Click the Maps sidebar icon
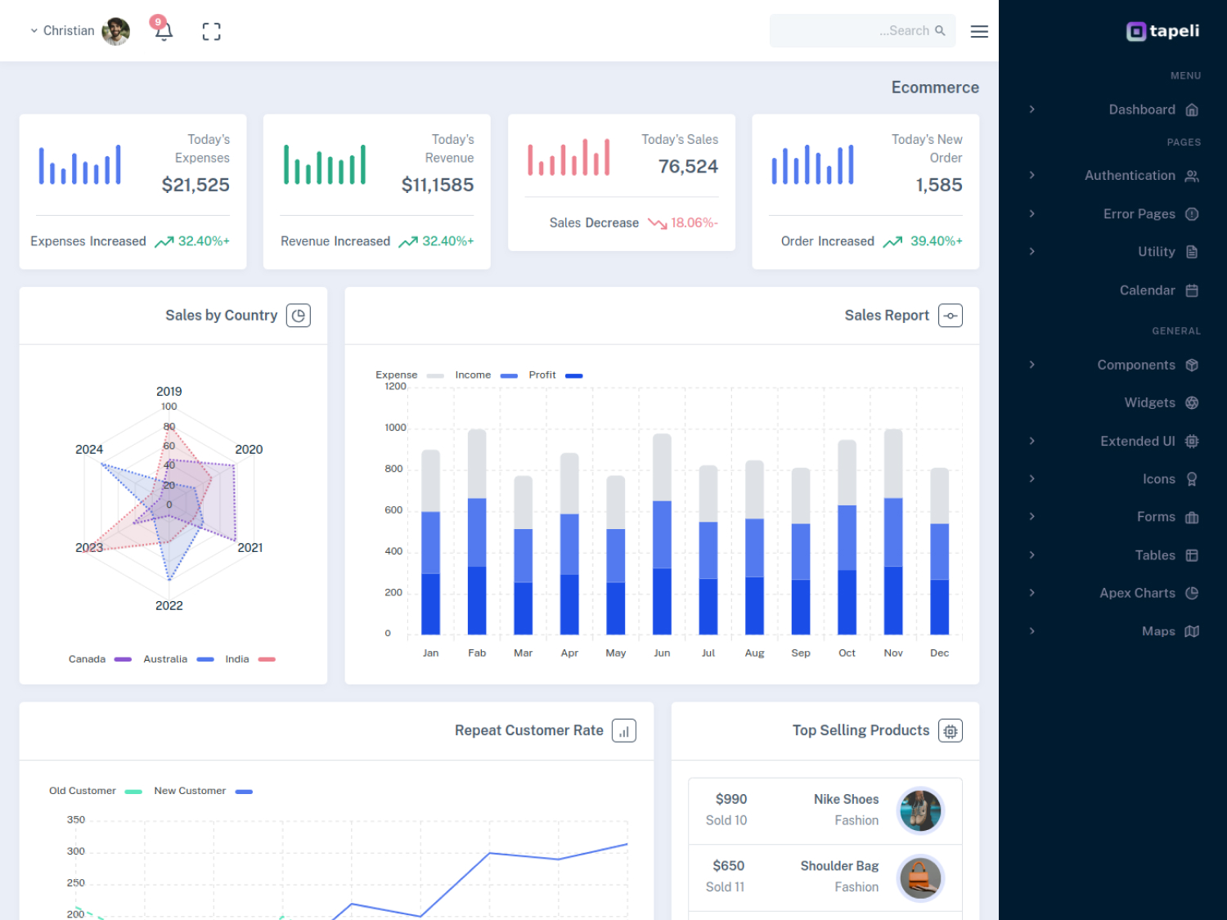Viewport: 1227px width, 920px height. point(1192,631)
